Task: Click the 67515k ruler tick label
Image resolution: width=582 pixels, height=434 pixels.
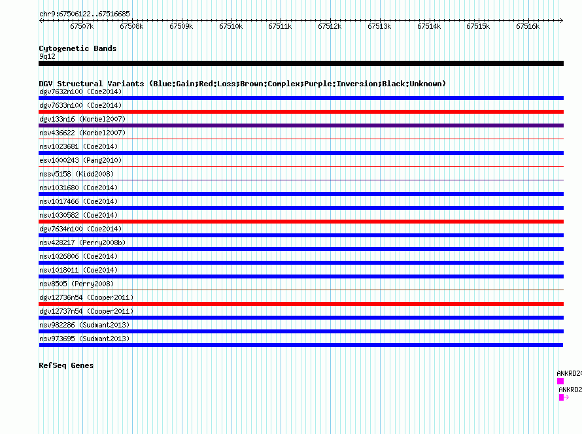Action: [x=478, y=26]
